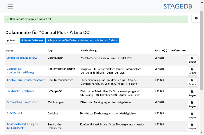204x135 pixels.
Task: Create a new document with Neues Dokument
Action: coord(32,40)
